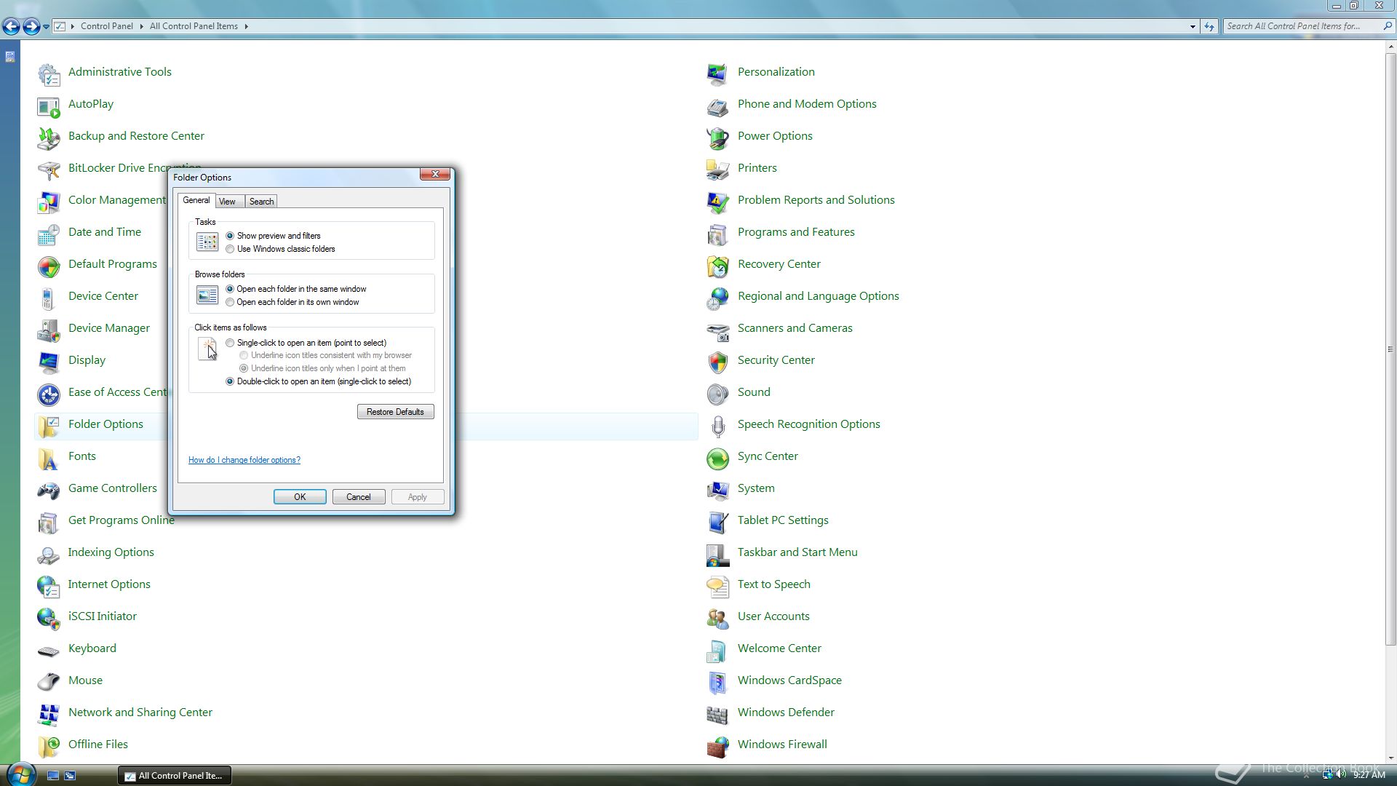Open the Security Center shield icon
Screen dimensions: 1397x786
717,362
